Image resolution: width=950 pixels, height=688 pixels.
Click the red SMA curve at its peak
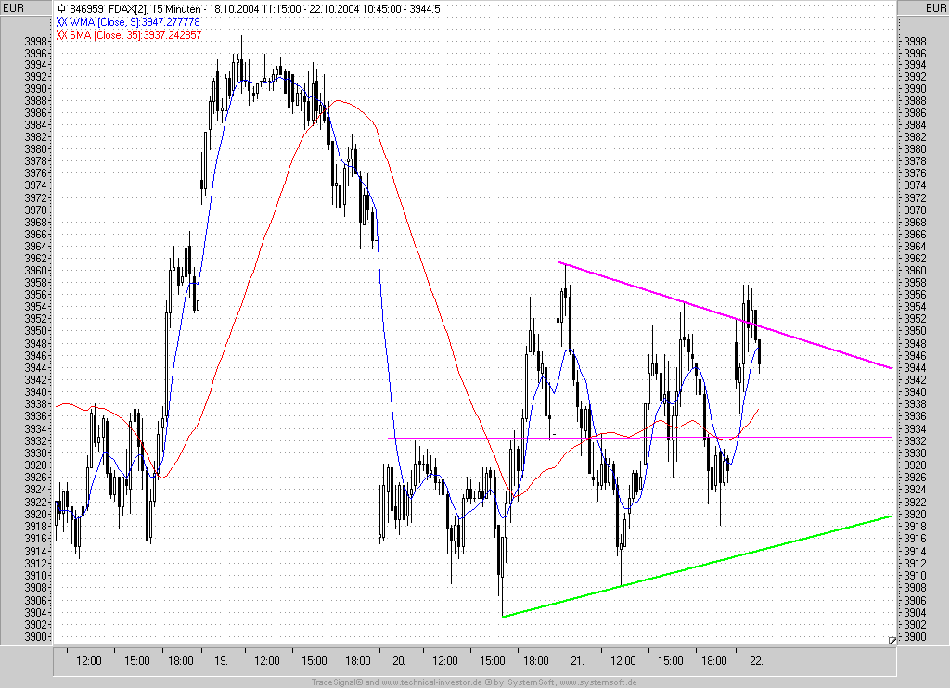(338, 100)
